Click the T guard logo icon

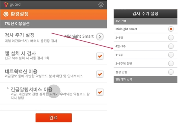6,4
